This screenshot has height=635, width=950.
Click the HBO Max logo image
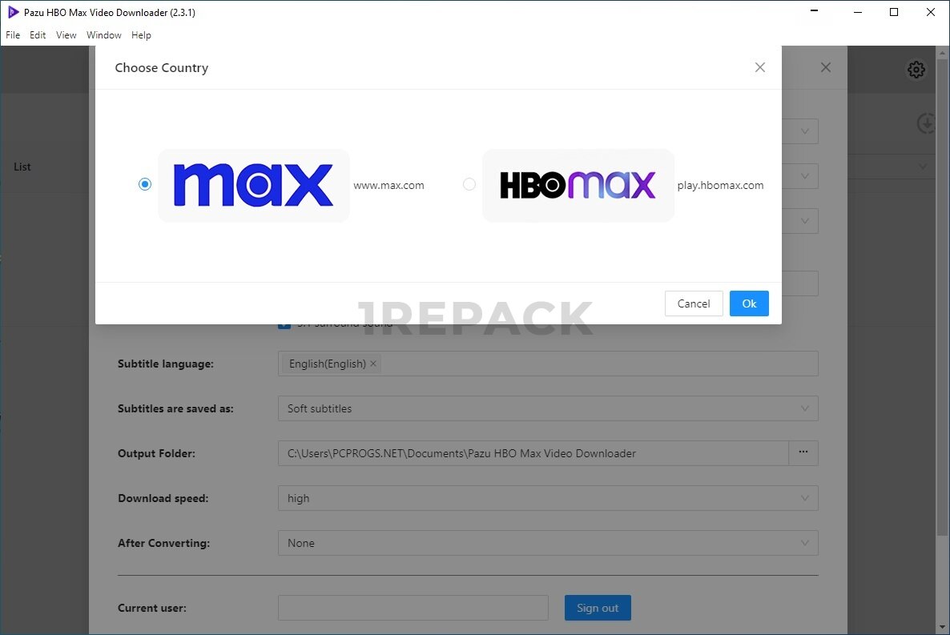578,185
